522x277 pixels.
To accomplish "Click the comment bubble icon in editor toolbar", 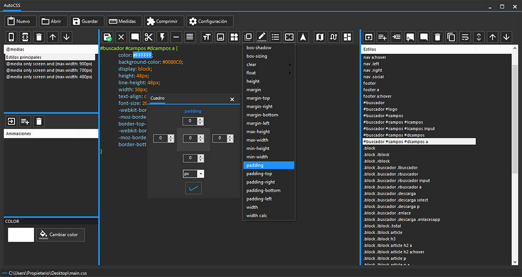I will pyautogui.click(x=135, y=37).
